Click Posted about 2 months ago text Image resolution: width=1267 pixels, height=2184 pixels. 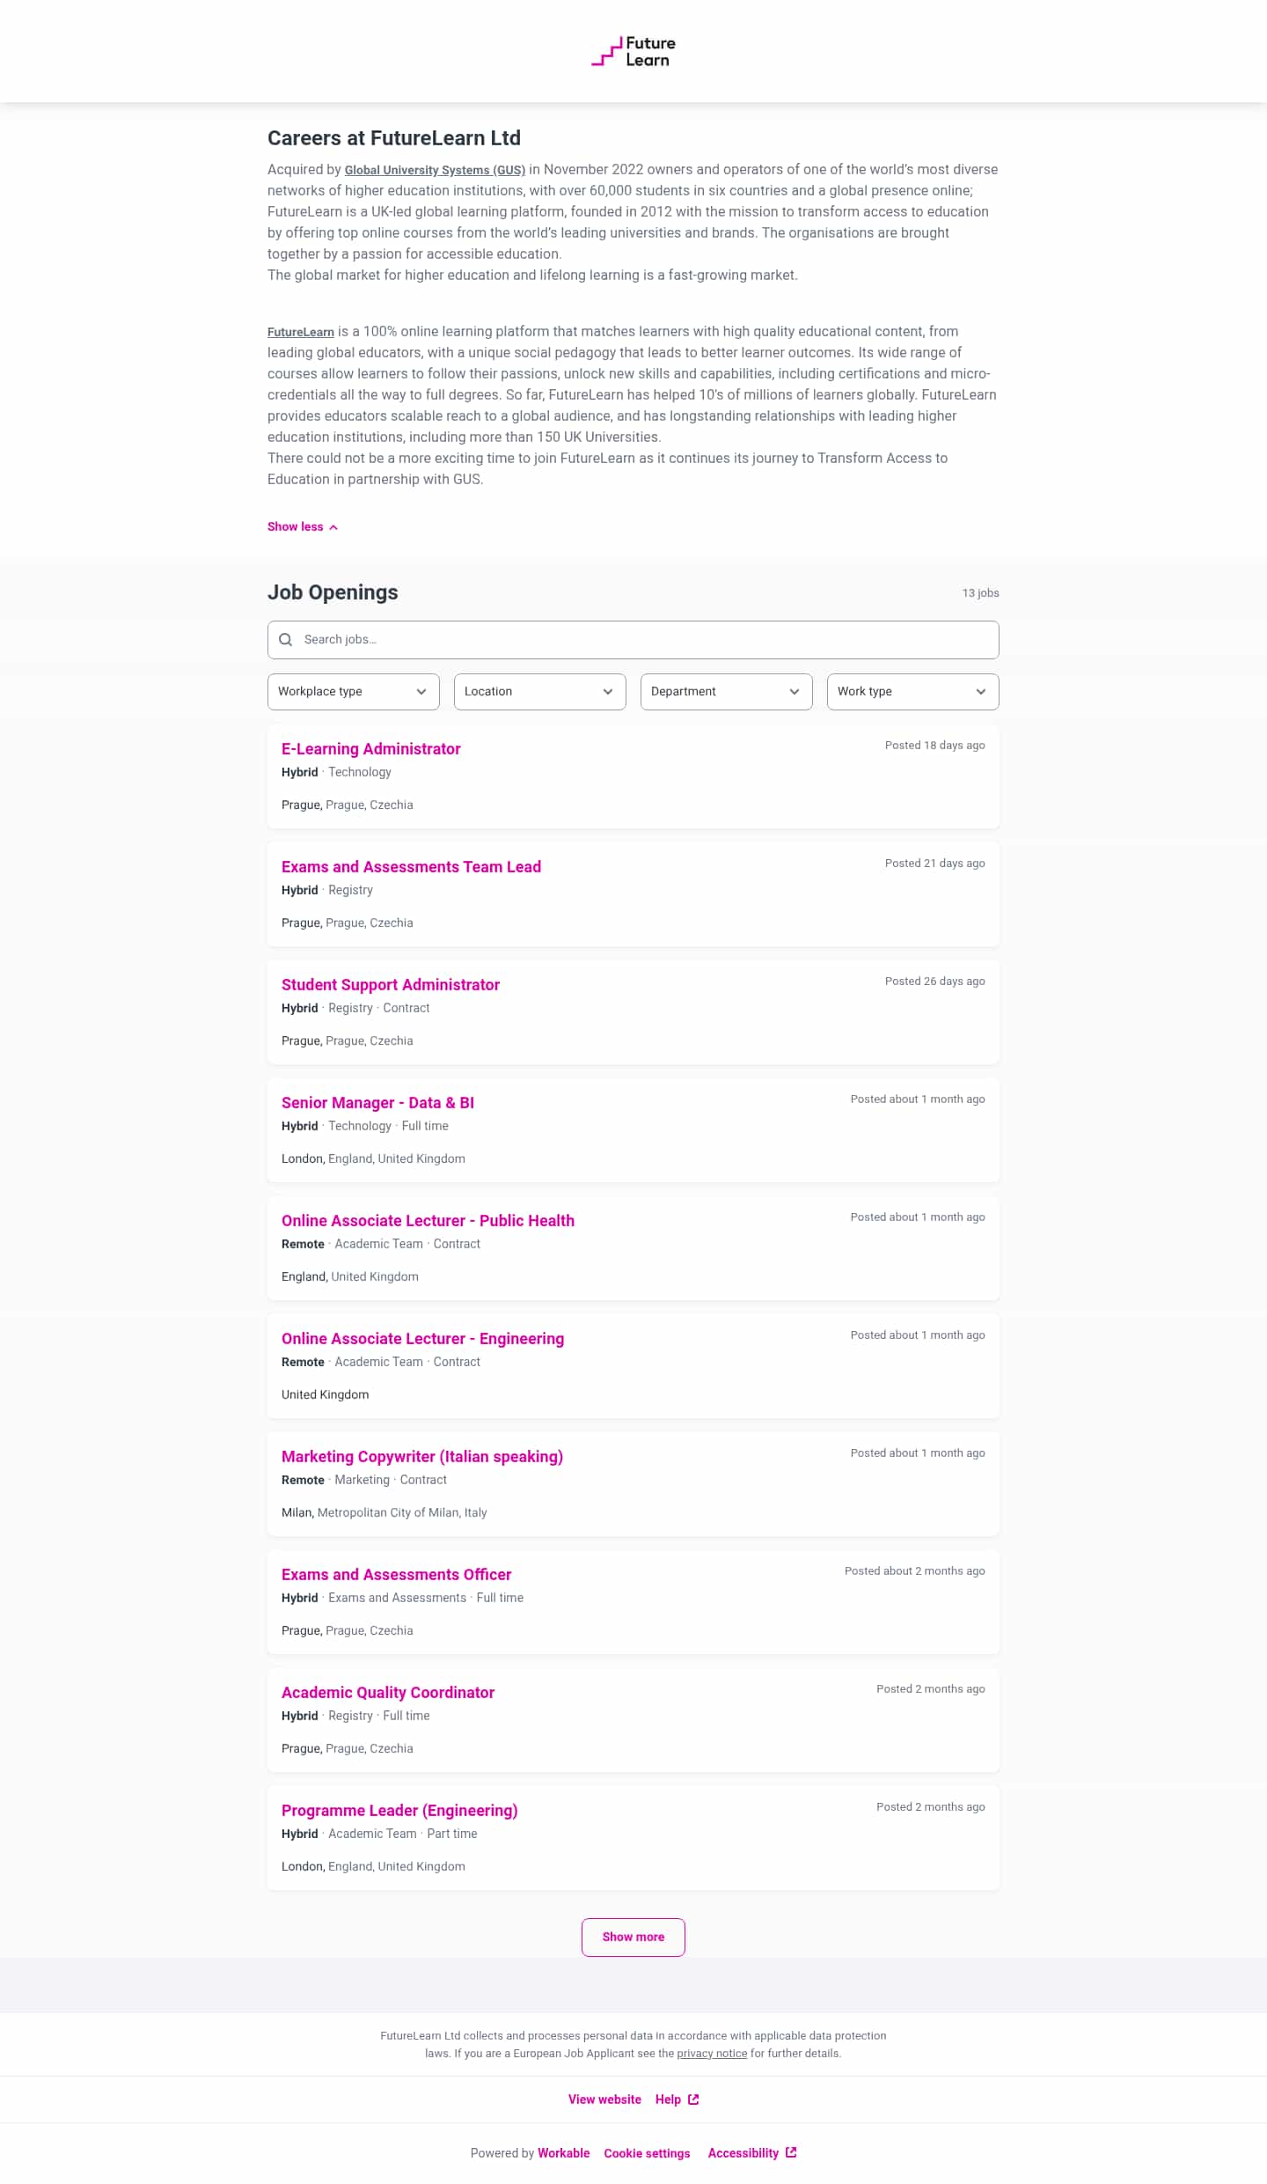click(914, 1571)
